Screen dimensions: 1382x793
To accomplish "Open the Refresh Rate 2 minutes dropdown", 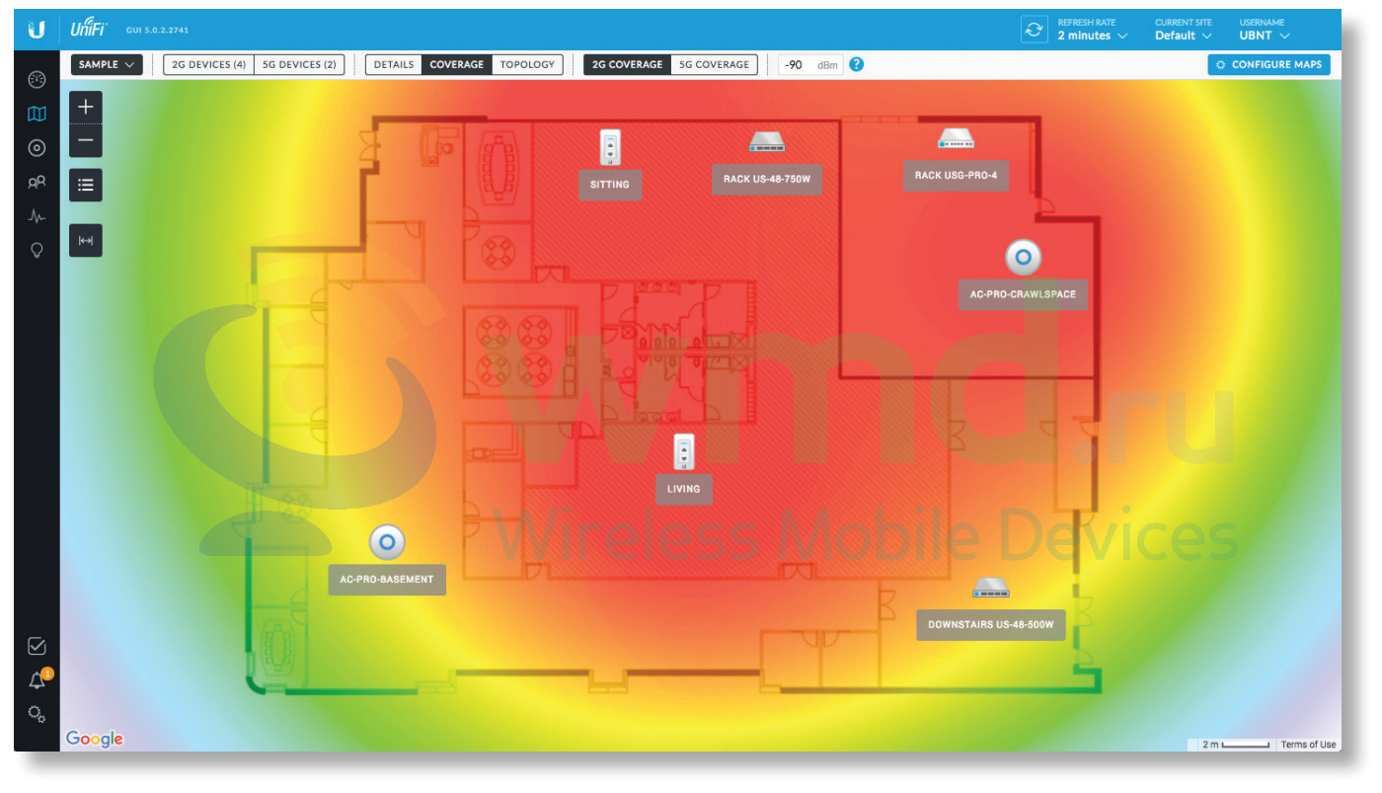I will 1092,30.
